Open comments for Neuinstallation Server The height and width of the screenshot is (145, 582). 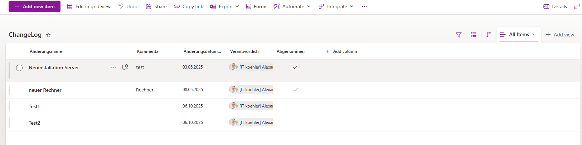(x=125, y=67)
